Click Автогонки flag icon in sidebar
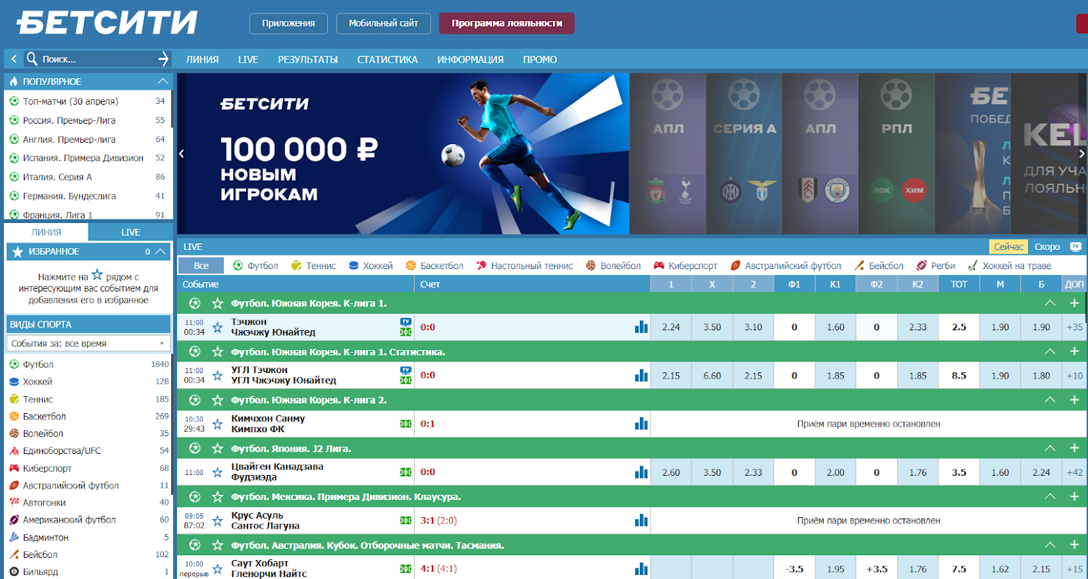Screen dimensions: 1088x579 pyautogui.click(x=14, y=503)
